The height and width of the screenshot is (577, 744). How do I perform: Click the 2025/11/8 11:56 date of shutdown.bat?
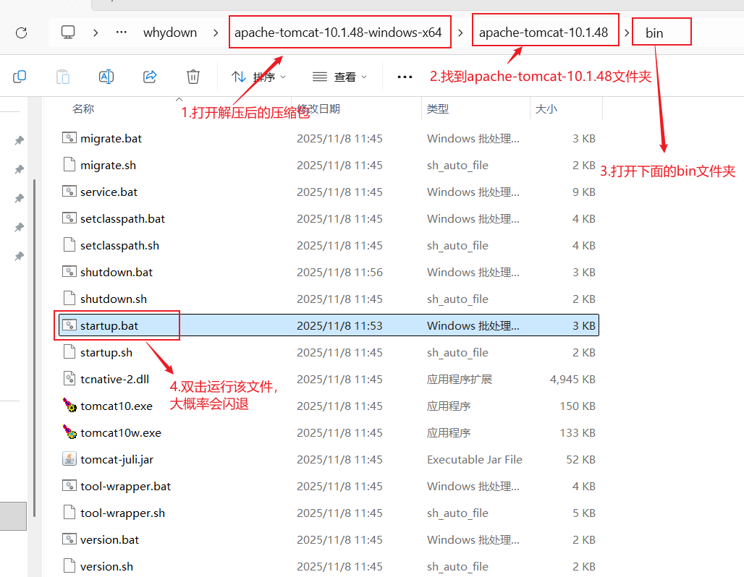(x=339, y=272)
